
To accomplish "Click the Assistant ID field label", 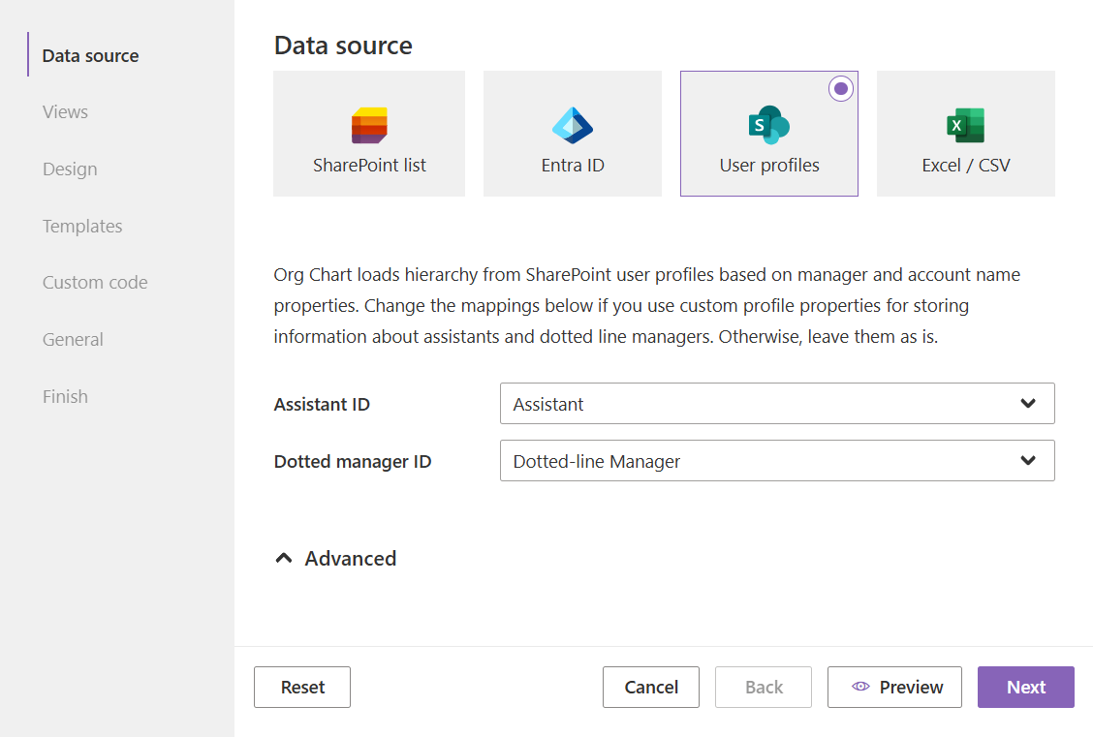I will [x=322, y=405].
